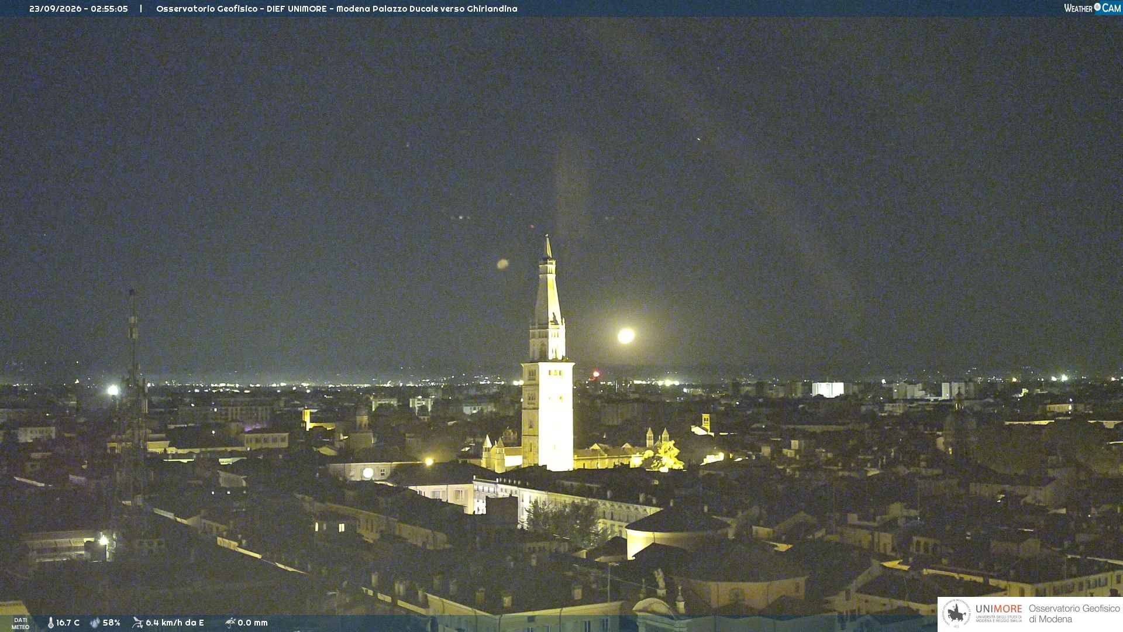The height and width of the screenshot is (632, 1123).
Task: Click the round illuminated clock face
Action: (x=368, y=473)
